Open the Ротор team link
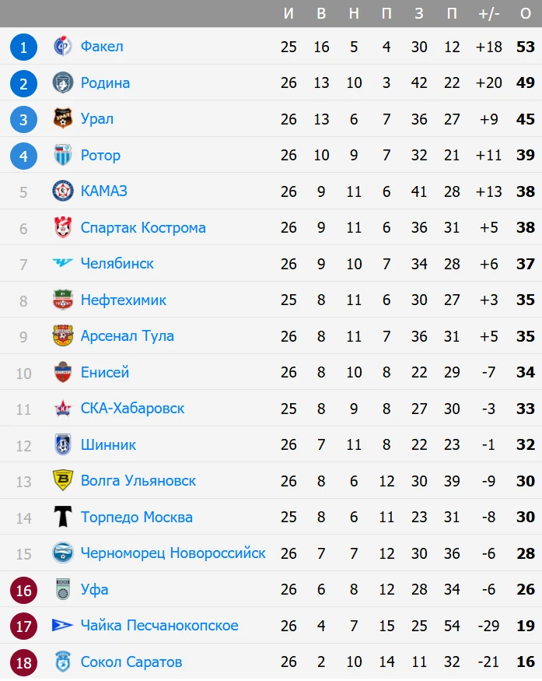The width and height of the screenshot is (542, 681). click(100, 155)
